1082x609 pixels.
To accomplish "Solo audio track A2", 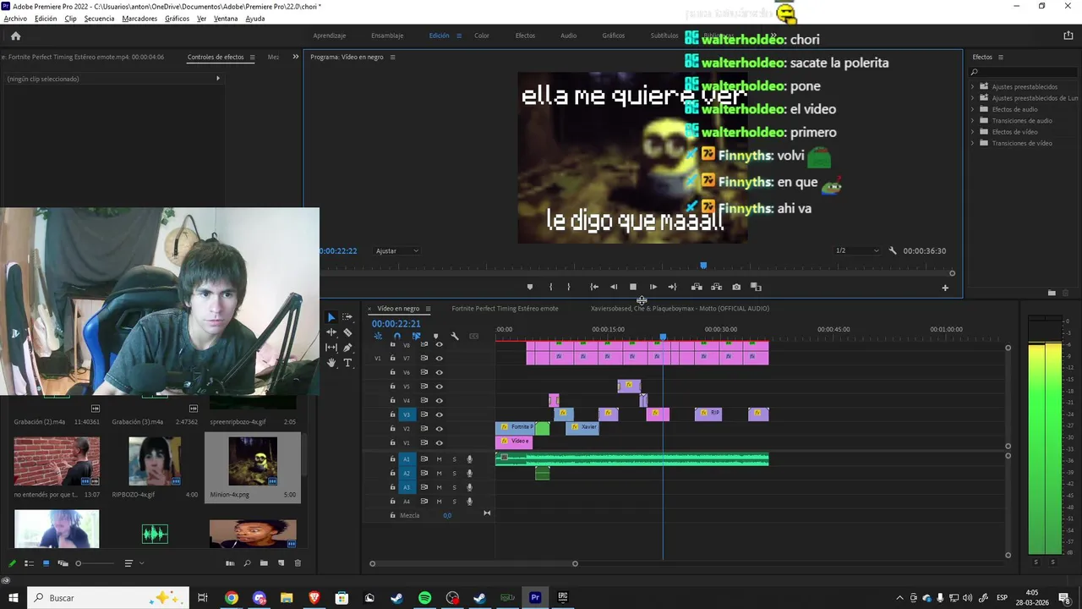I will tap(454, 473).
